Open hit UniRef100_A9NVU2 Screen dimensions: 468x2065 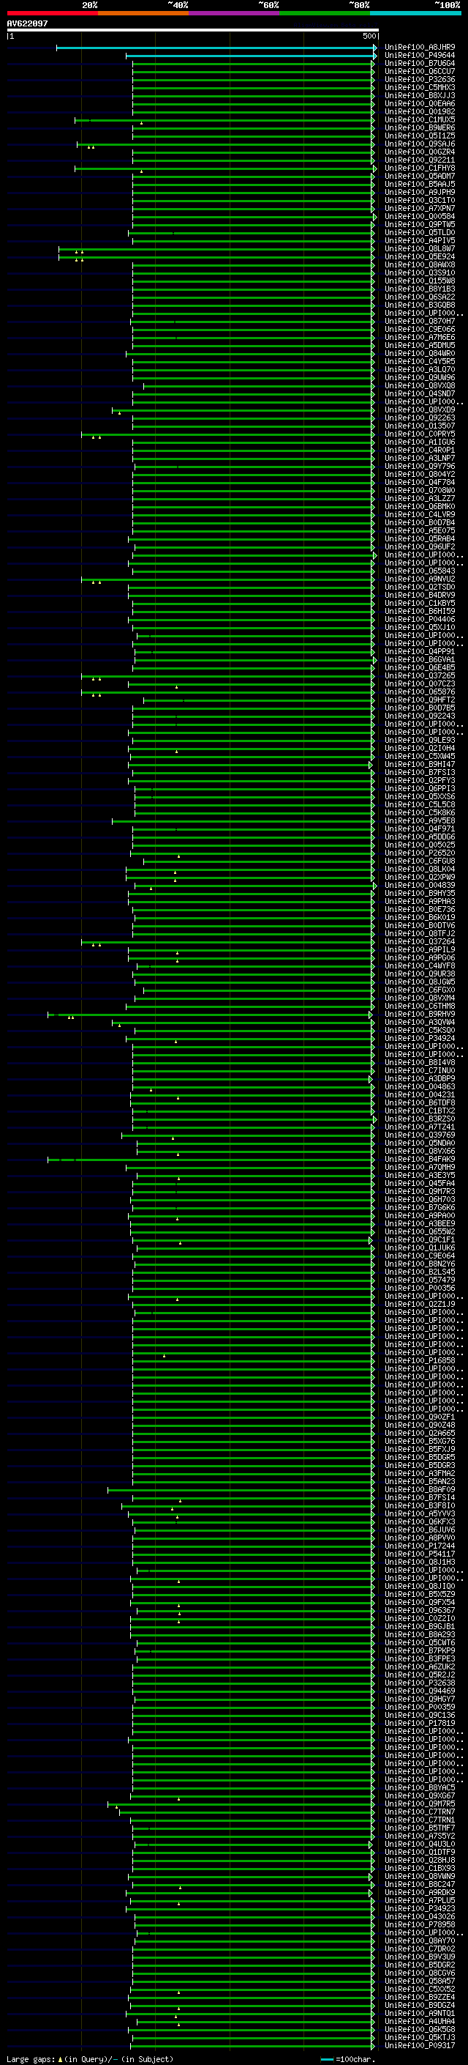pyautogui.click(x=420, y=579)
